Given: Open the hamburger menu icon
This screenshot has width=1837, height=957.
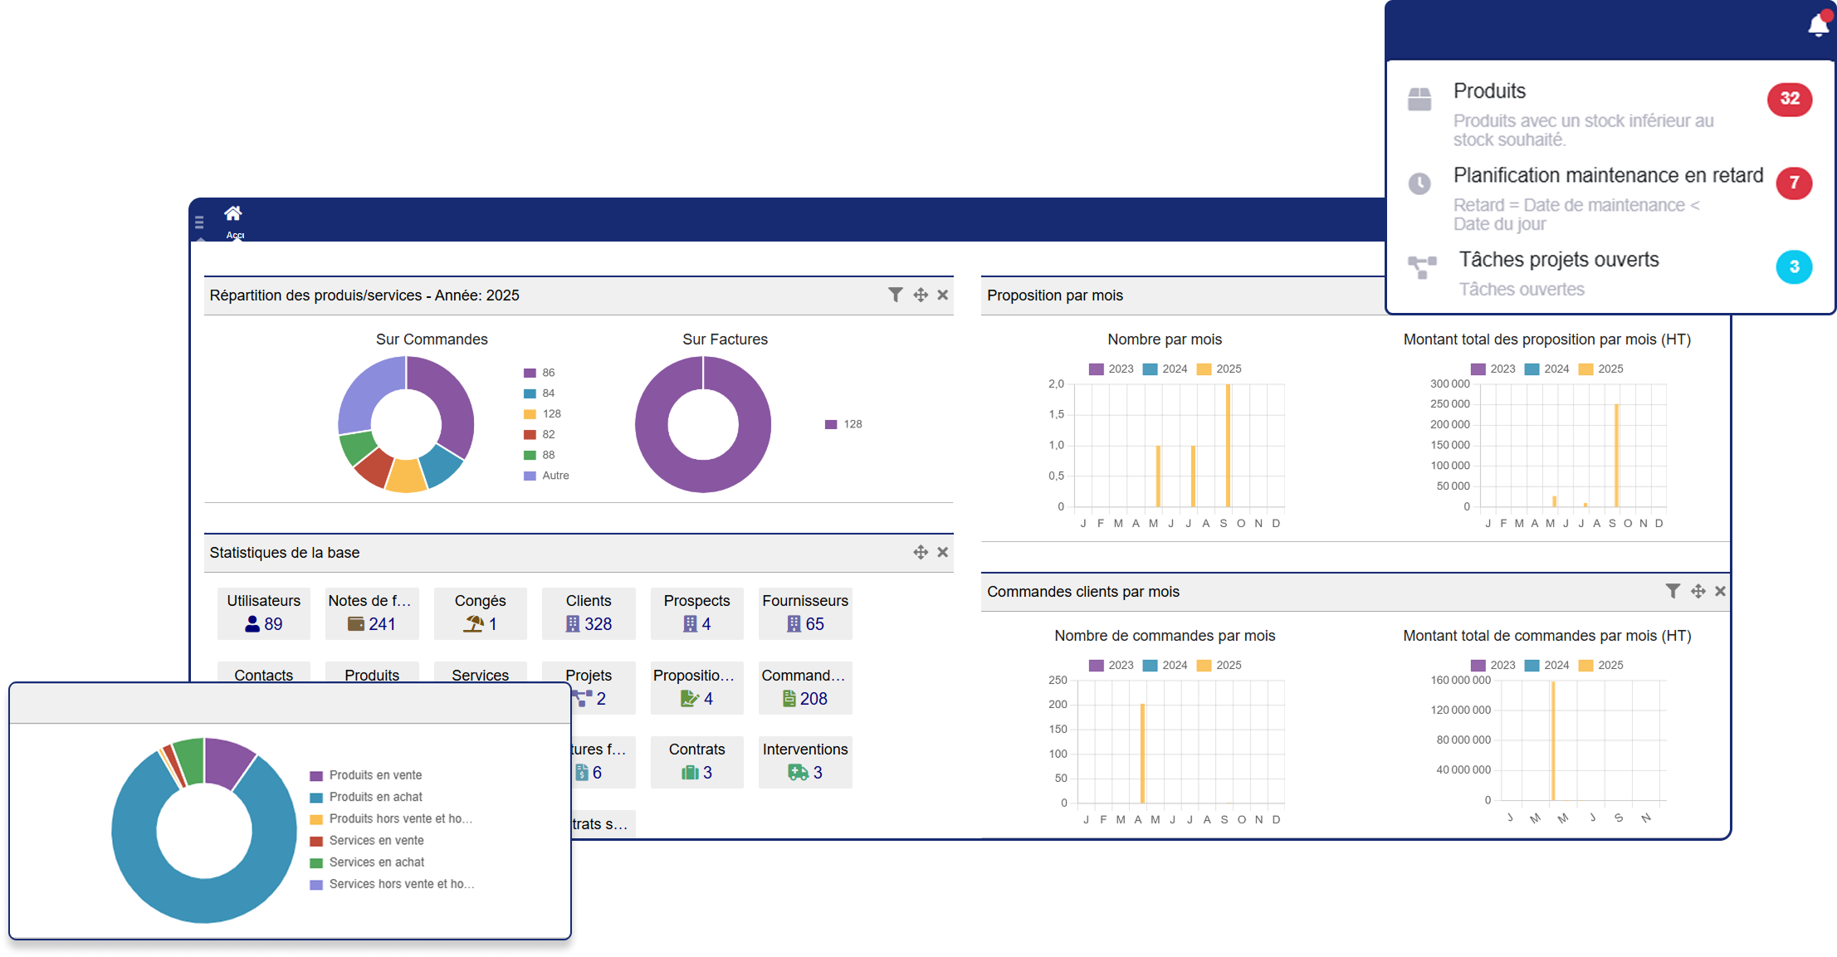Looking at the screenshot, I should click(x=199, y=222).
